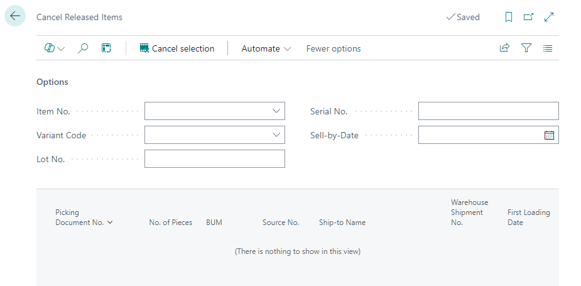
Task: Click the share icon in toolbar
Action: (504, 48)
